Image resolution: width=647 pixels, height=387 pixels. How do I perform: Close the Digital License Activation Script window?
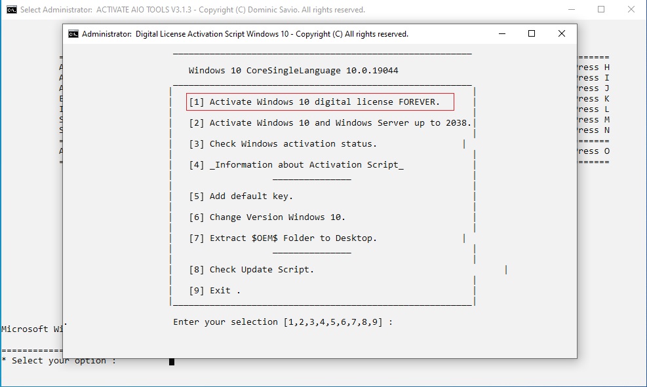tap(561, 33)
